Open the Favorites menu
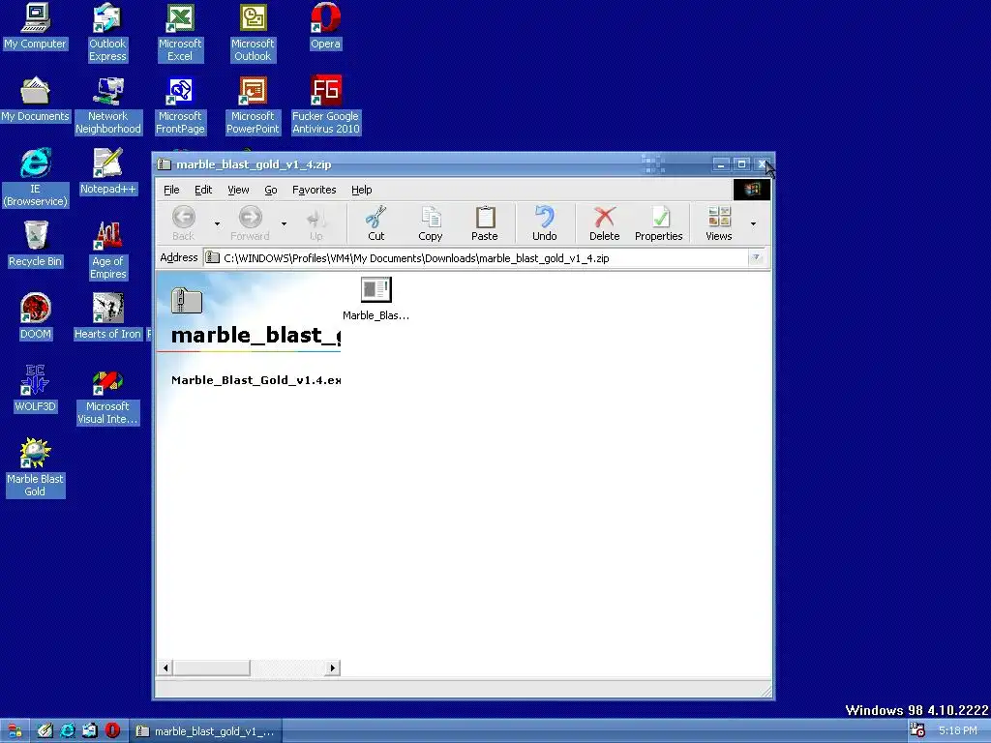The width and height of the screenshot is (991, 743). point(315,190)
